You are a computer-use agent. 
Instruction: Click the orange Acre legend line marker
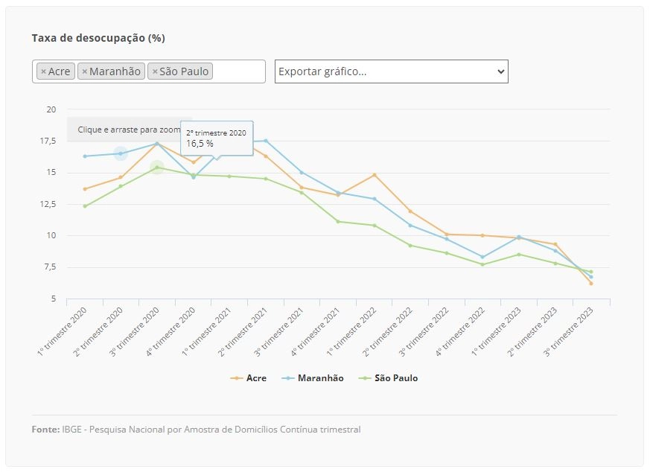[237, 378]
